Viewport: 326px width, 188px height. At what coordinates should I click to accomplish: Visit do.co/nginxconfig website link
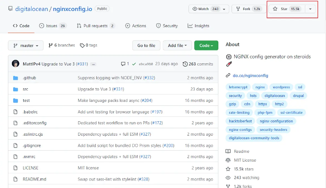250,76
